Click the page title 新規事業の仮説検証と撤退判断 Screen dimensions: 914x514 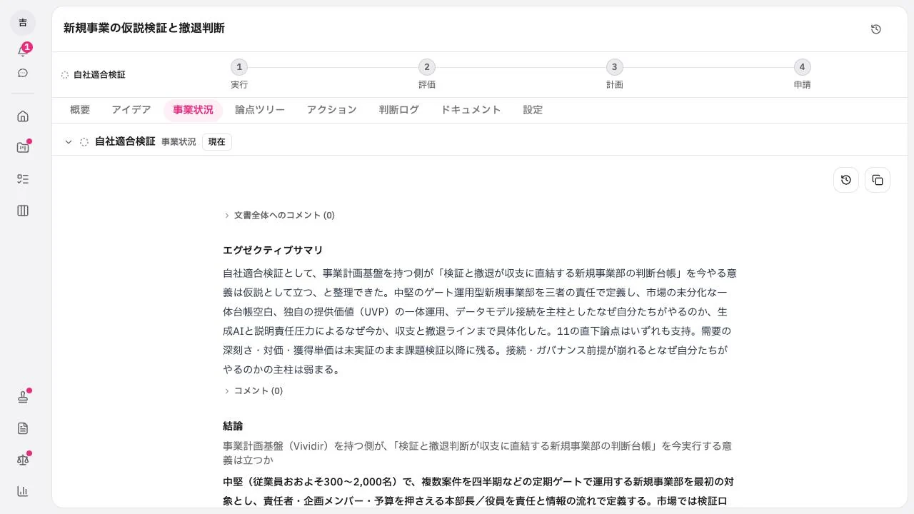point(144,28)
